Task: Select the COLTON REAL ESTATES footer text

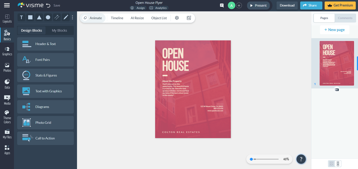Action: click(181, 132)
